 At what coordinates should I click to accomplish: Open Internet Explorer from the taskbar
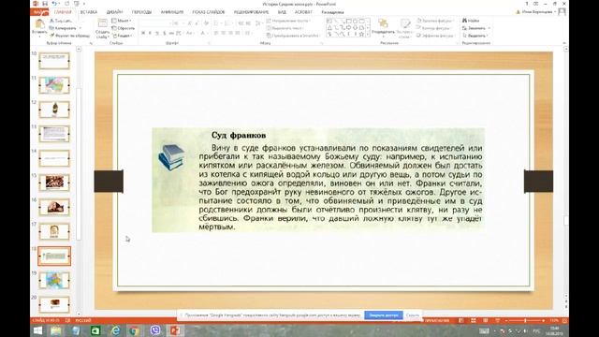pos(115,330)
